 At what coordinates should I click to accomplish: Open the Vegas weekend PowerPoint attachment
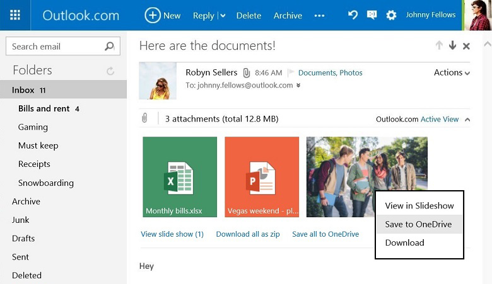click(262, 177)
